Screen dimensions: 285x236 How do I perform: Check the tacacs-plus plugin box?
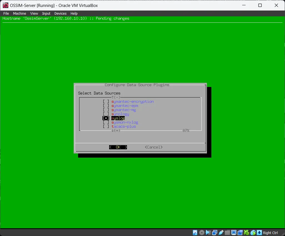pyautogui.click(x=106, y=127)
